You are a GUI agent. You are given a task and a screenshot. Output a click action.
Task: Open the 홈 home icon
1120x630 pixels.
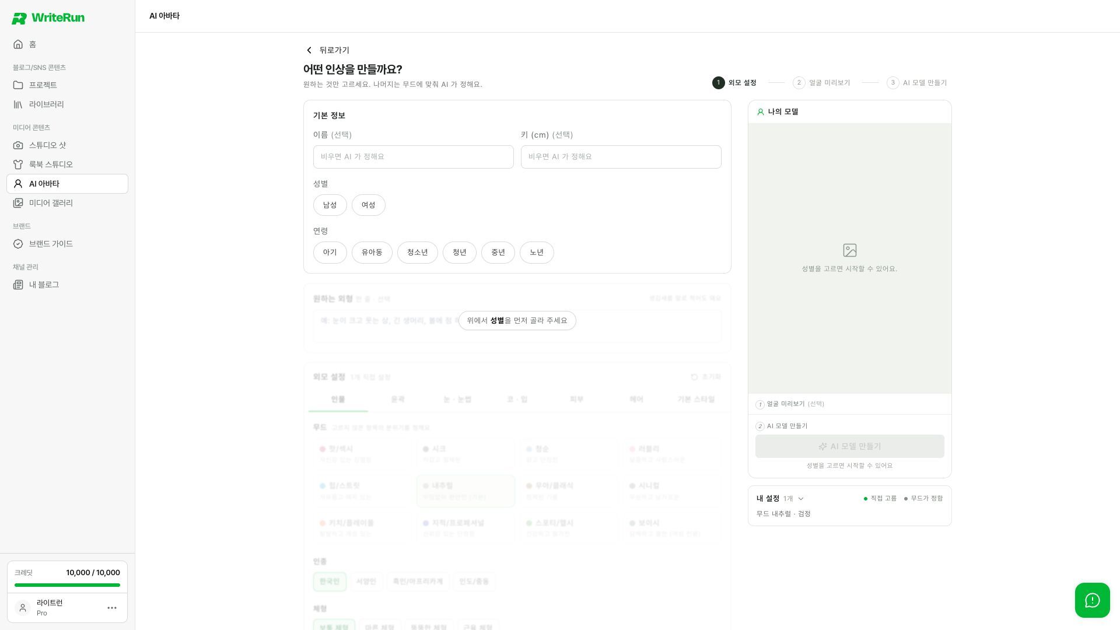click(x=18, y=44)
